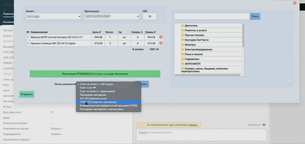Click the eye icon next to Участники

pos(264,125)
